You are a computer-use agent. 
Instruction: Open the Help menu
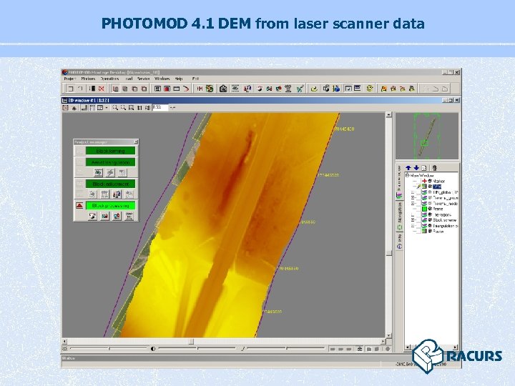(x=179, y=79)
